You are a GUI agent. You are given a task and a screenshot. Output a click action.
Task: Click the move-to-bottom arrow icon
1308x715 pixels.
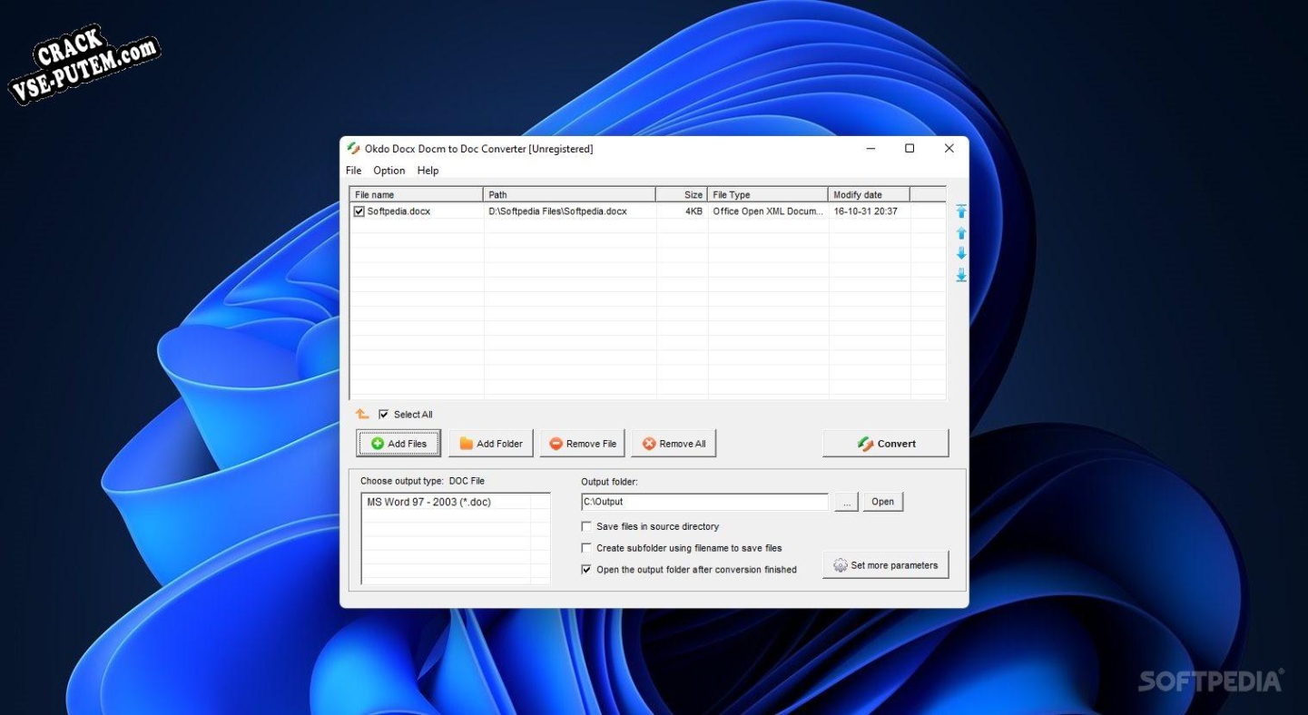(x=960, y=275)
